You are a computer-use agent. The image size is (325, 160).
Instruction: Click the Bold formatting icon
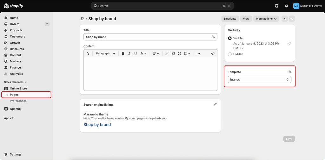click(123, 53)
